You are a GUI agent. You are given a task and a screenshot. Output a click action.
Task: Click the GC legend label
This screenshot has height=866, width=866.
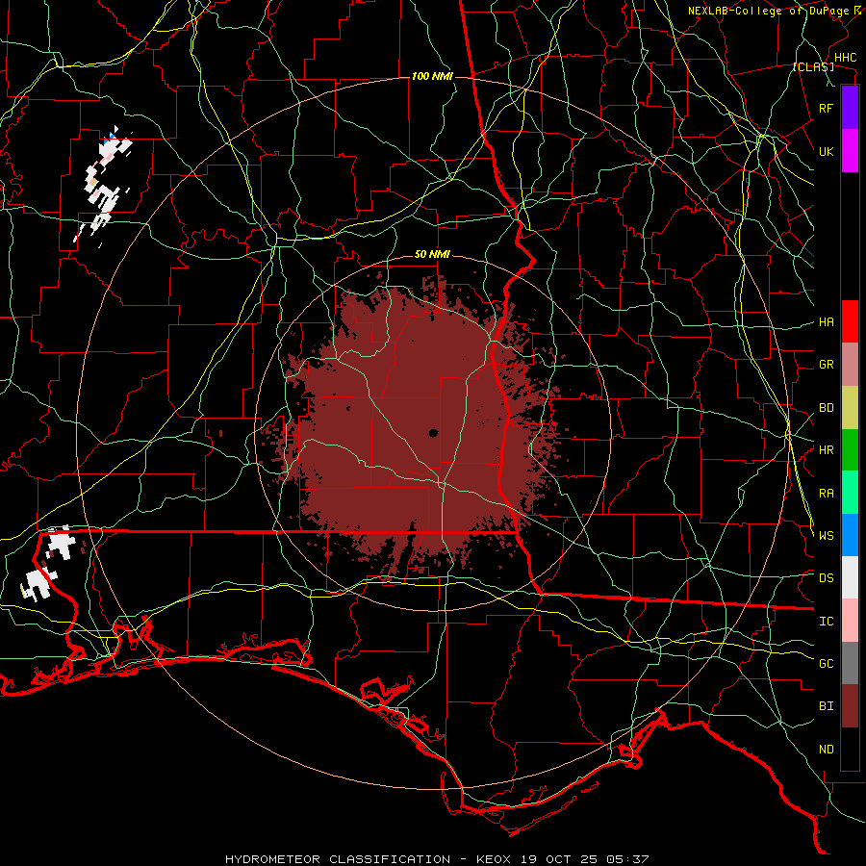click(827, 664)
